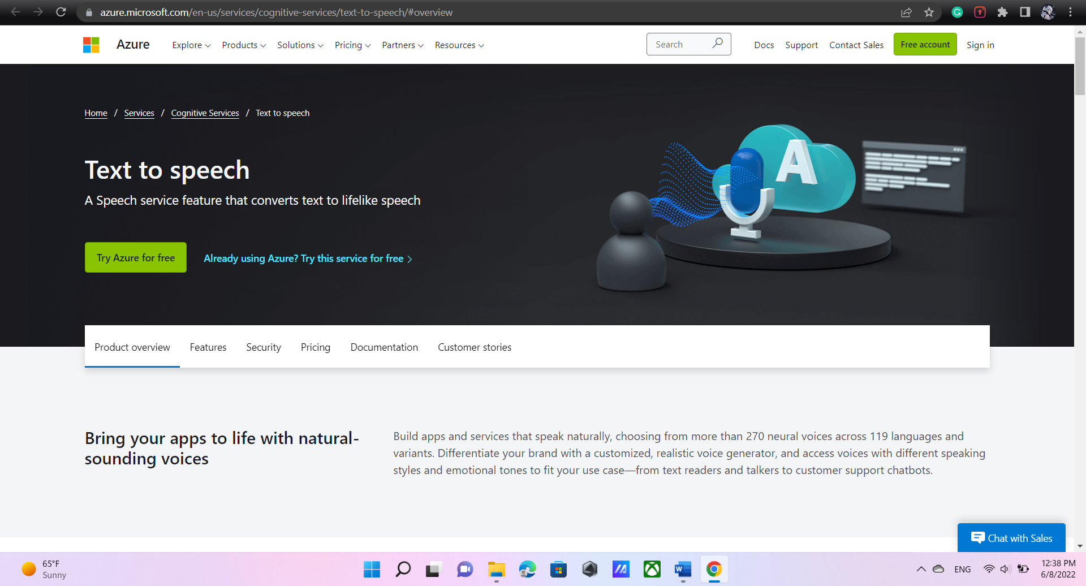Go to Services breadcrumb
This screenshot has height=586, width=1086.
pos(139,113)
